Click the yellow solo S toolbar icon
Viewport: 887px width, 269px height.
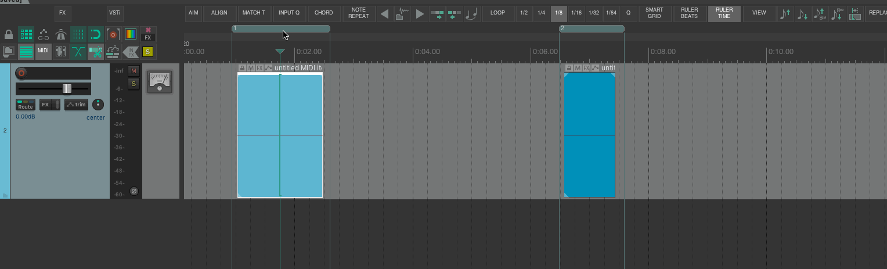click(147, 52)
